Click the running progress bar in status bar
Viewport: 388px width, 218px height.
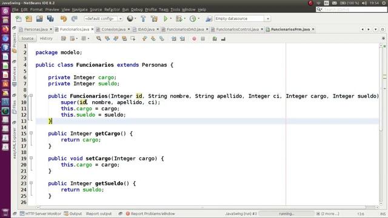point(286,214)
